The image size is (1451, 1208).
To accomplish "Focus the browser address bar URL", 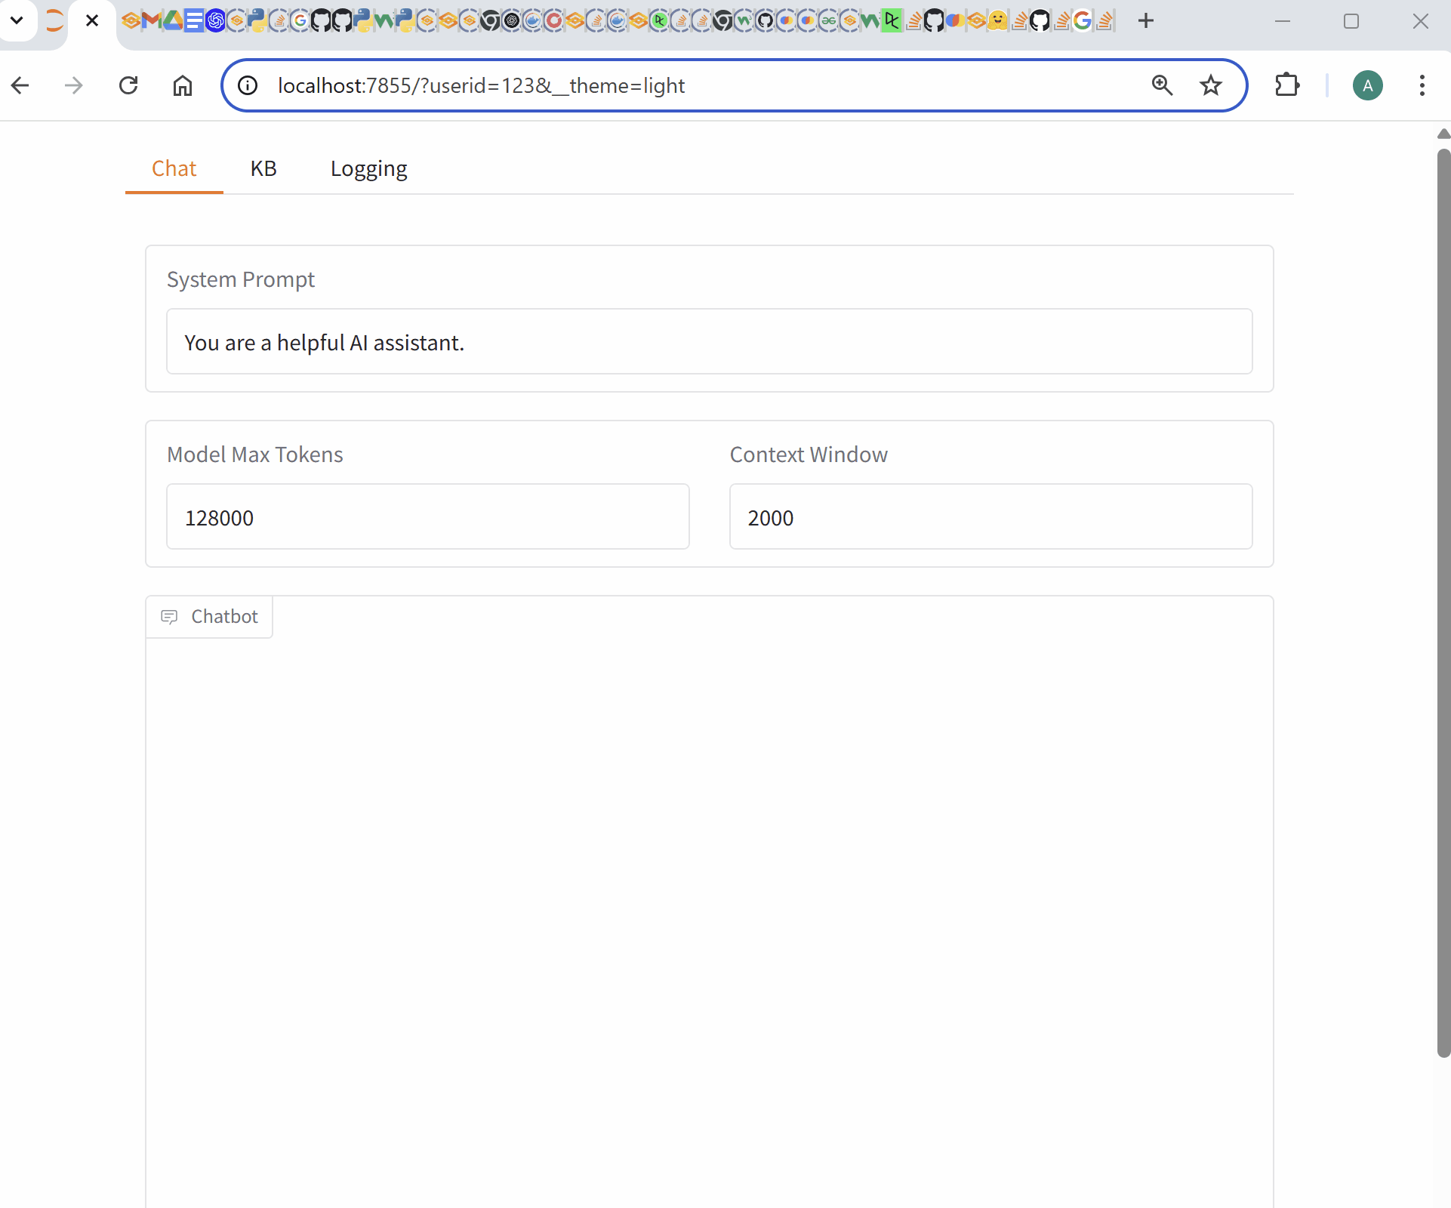I will (x=481, y=85).
